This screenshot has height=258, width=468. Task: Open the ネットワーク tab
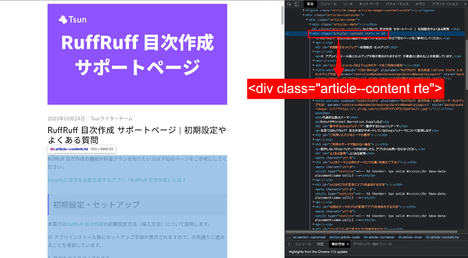click(369, 4)
